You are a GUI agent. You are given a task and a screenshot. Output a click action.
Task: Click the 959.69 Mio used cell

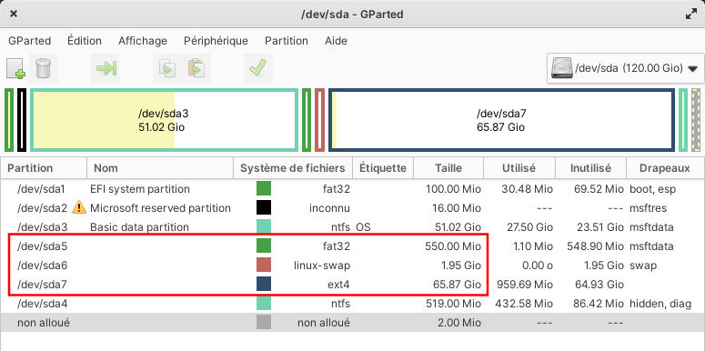pyautogui.click(x=524, y=285)
